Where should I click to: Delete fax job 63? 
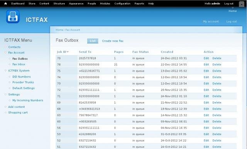217,115
